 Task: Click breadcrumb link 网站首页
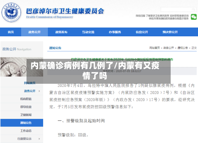(x=154, y=48)
